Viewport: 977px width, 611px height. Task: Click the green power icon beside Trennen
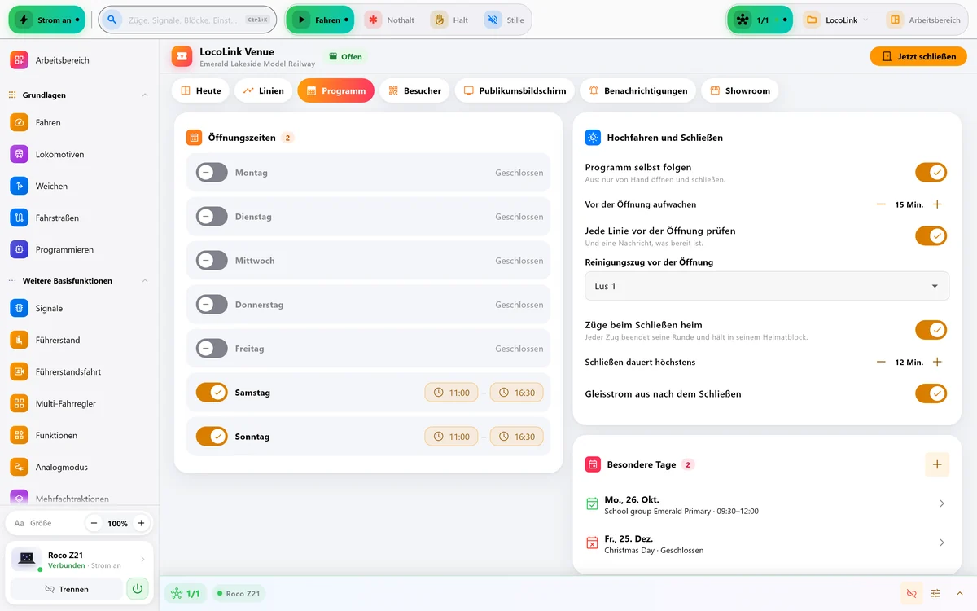pos(138,588)
